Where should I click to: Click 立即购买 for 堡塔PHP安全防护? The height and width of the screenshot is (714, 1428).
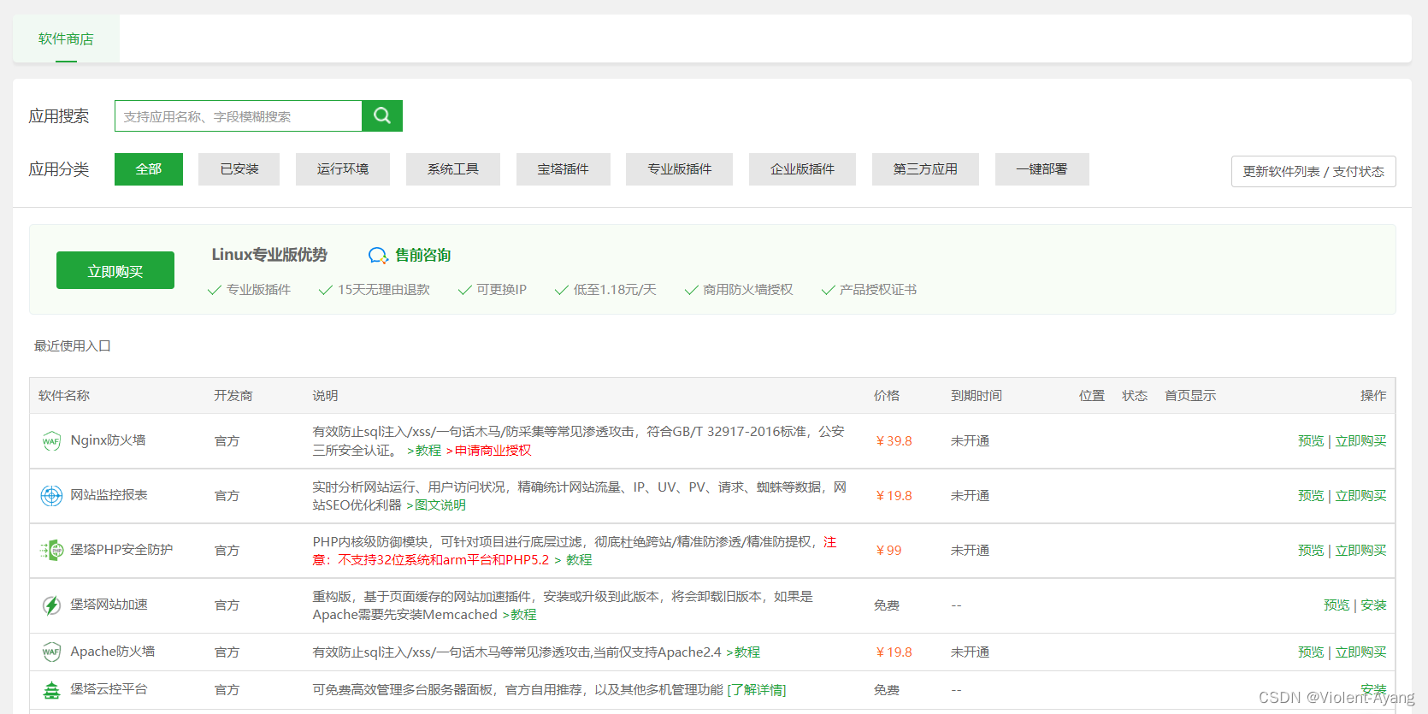click(1361, 551)
